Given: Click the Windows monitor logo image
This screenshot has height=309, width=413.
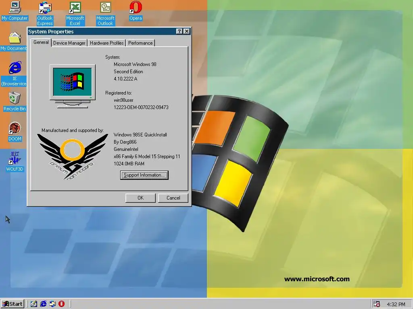Looking at the screenshot, I should tap(73, 86).
